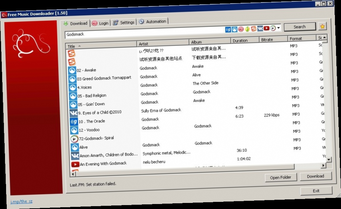Click the Download button at the bottom
The width and height of the screenshot is (341, 209).
click(316, 176)
